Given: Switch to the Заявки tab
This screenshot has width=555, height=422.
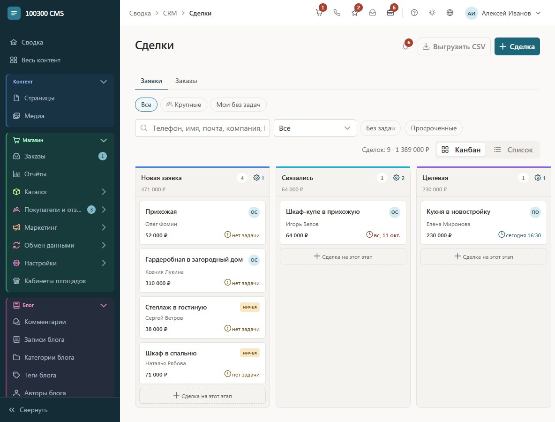Looking at the screenshot, I should point(151,81).
